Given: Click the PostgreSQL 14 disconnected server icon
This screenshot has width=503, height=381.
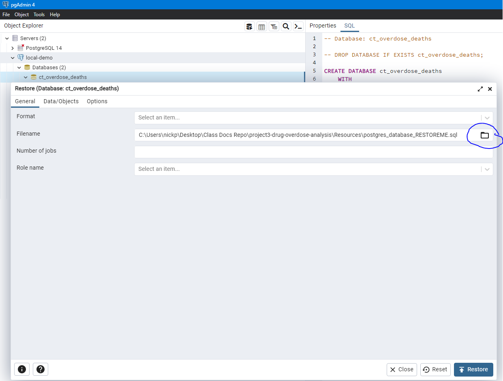Looking at the screenshot, I should pos(21,48).
